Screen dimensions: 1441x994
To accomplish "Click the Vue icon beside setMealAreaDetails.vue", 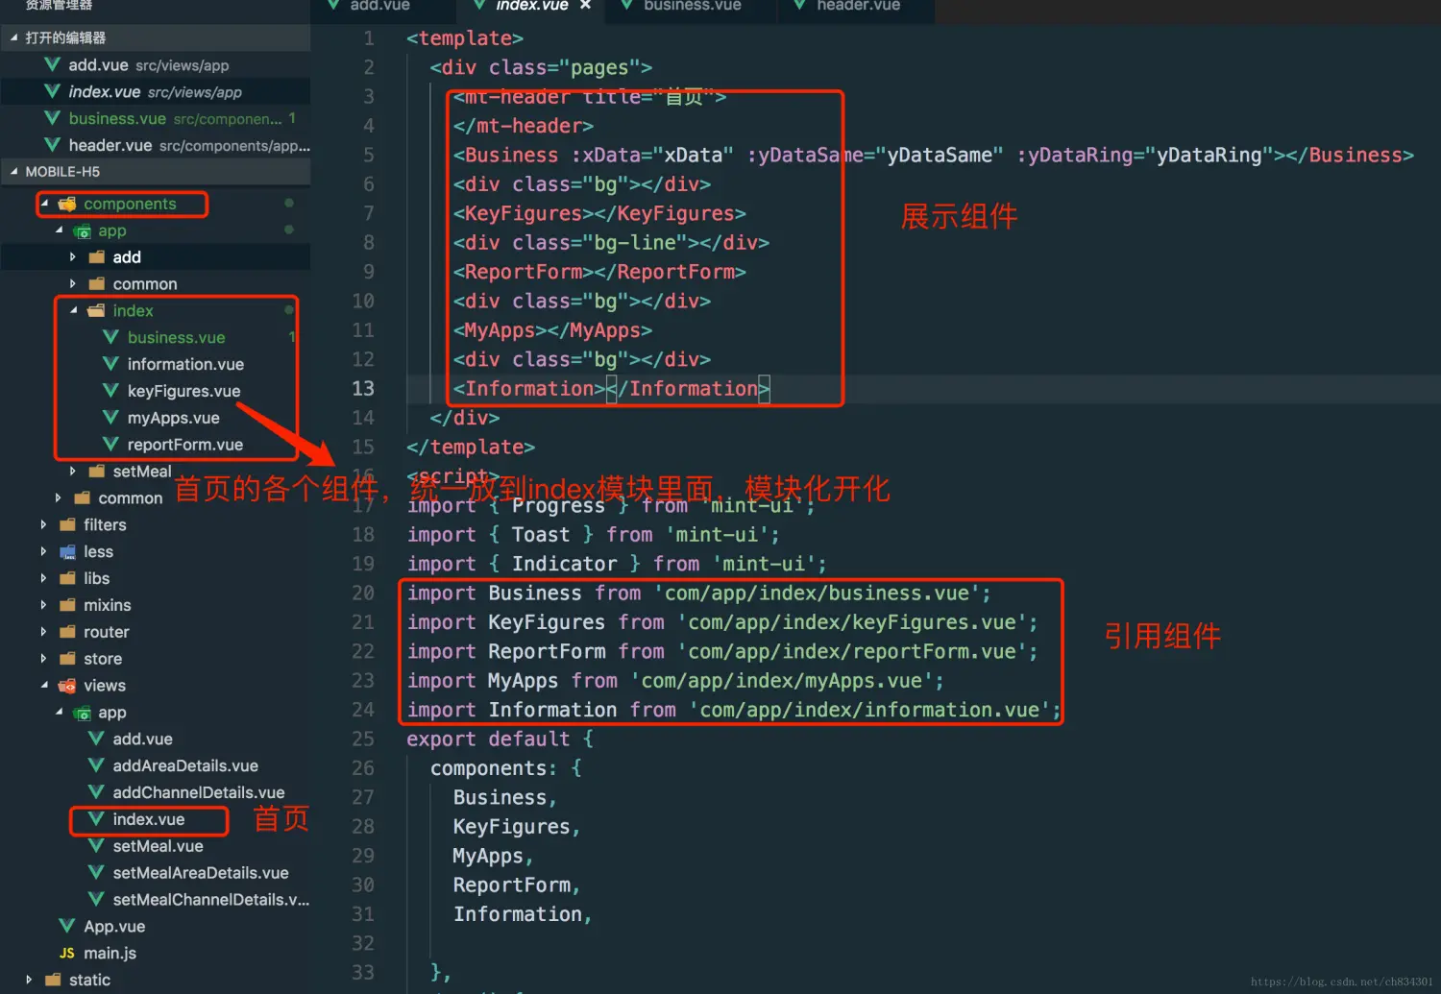I will (x=96, y=873).
